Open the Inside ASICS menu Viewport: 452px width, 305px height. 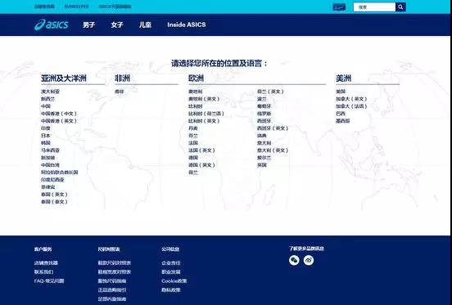coord(187,25)
